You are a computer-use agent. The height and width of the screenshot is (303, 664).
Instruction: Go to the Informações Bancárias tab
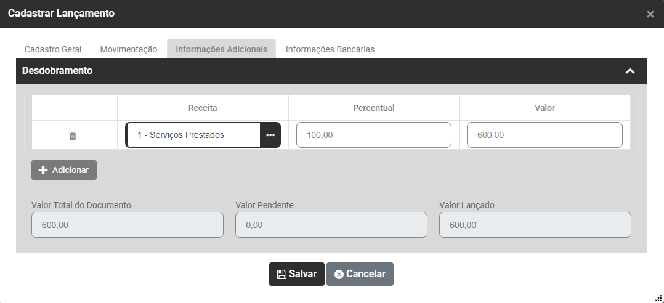coord(330,49)
